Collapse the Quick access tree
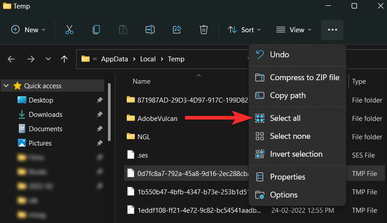387x223 pixels. pos(7,86)
